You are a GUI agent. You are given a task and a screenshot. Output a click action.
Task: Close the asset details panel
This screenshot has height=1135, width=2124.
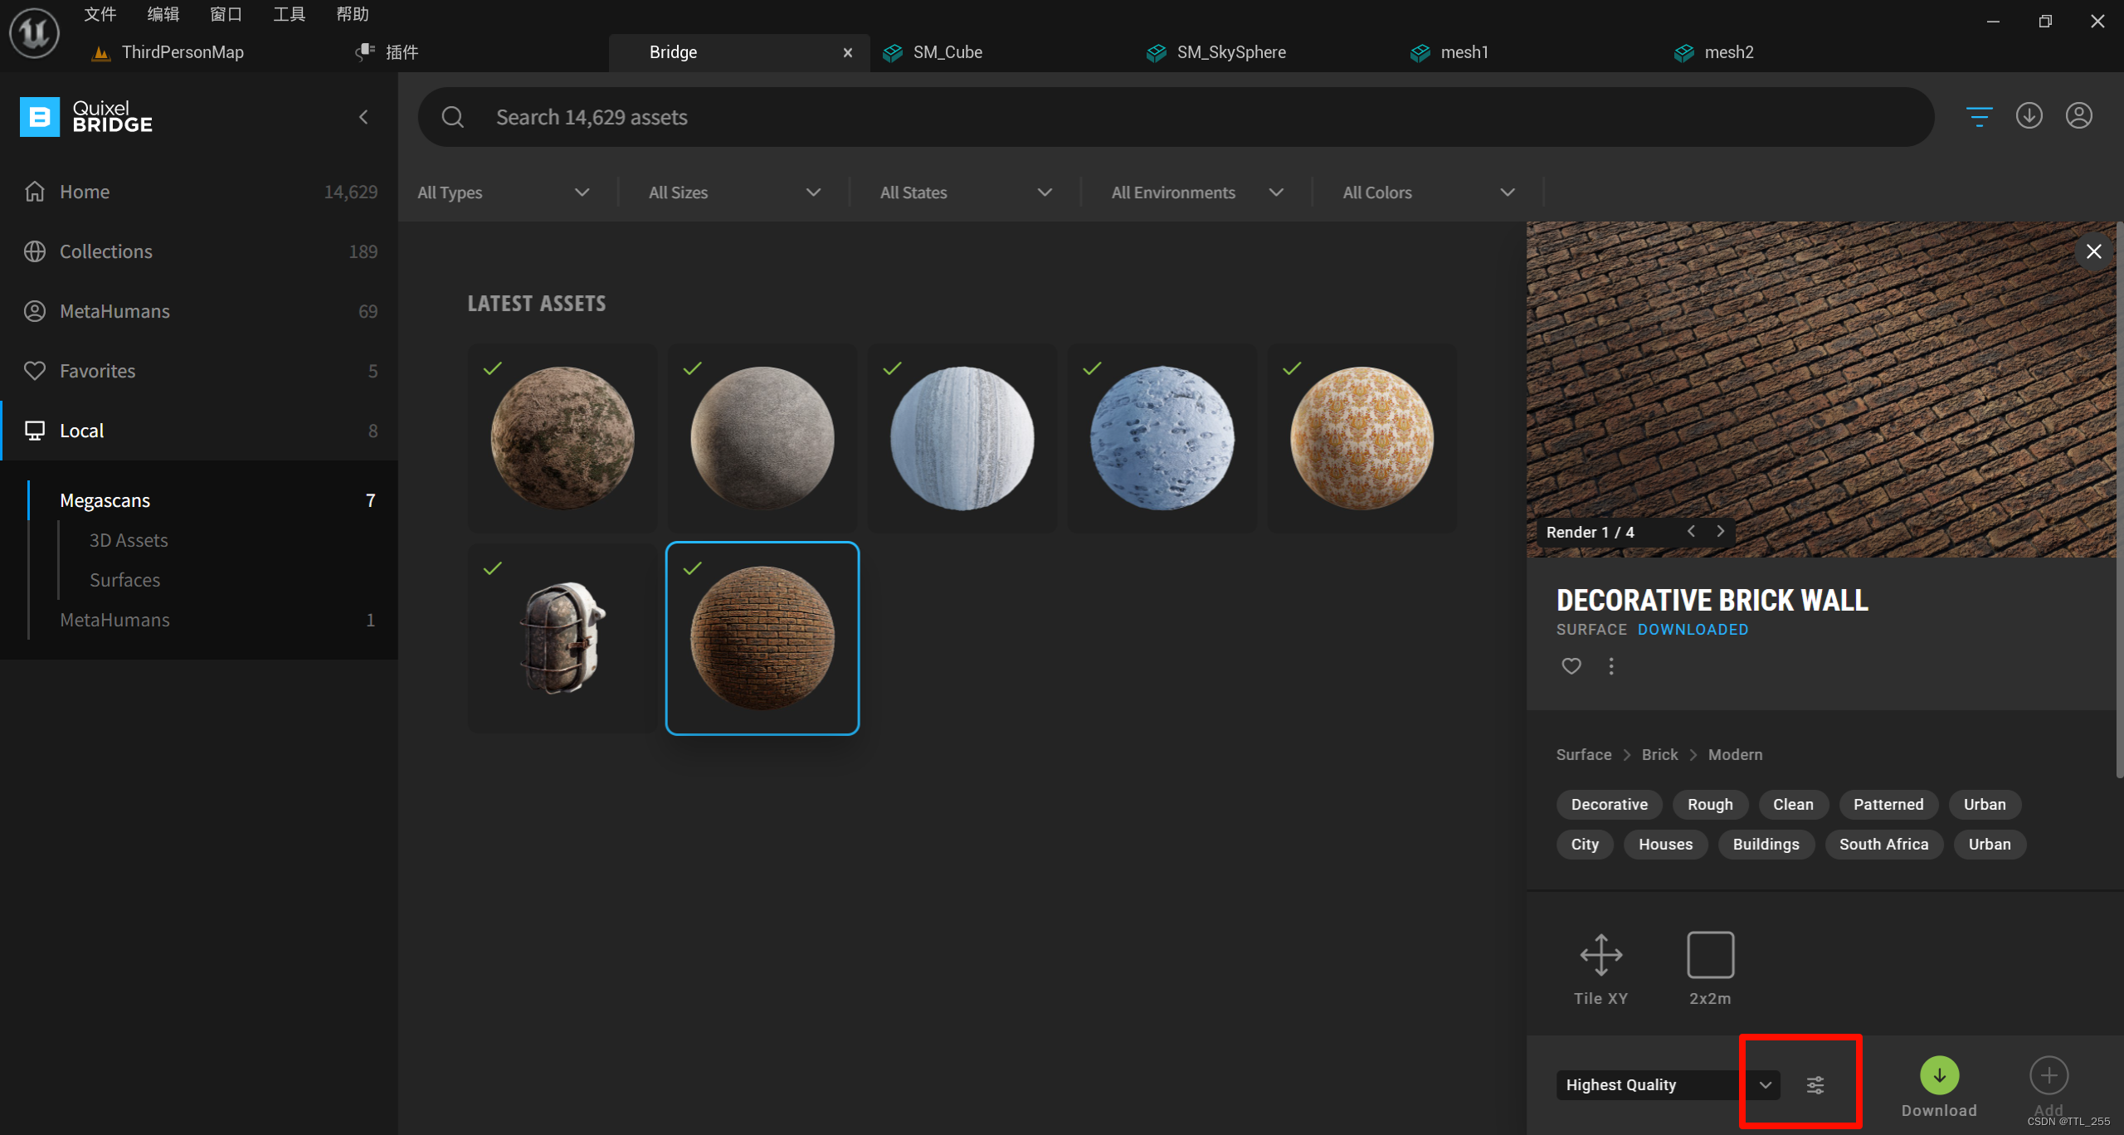[2093, 251]
